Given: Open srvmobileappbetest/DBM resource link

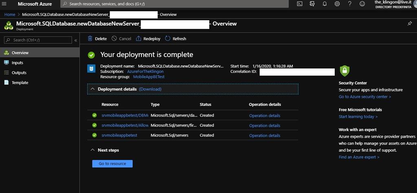Looking at the screenshot, I should [125, 116].
